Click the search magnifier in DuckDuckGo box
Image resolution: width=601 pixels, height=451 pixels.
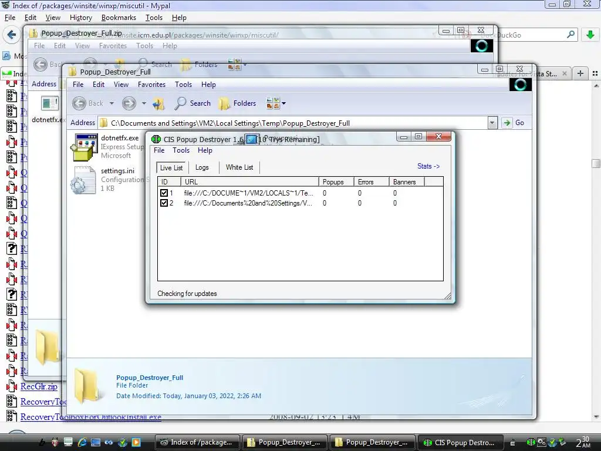(x=570, y=35)
